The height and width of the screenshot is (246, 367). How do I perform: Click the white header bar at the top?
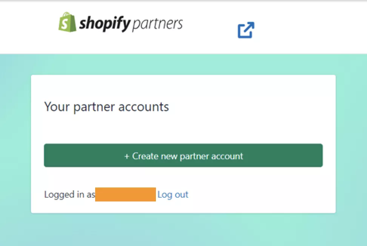point(321,26)
